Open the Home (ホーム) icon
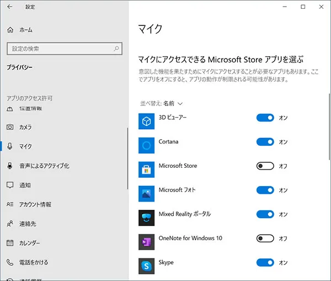Viewport: 331px width, 281px height. pos(10,30)
